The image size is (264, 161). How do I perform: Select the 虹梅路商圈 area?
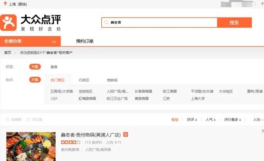click(87, 99)
